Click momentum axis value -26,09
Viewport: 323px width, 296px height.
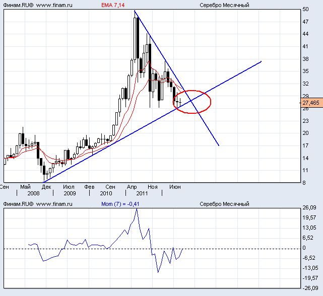pyautogui.click(x=310, y=288)
